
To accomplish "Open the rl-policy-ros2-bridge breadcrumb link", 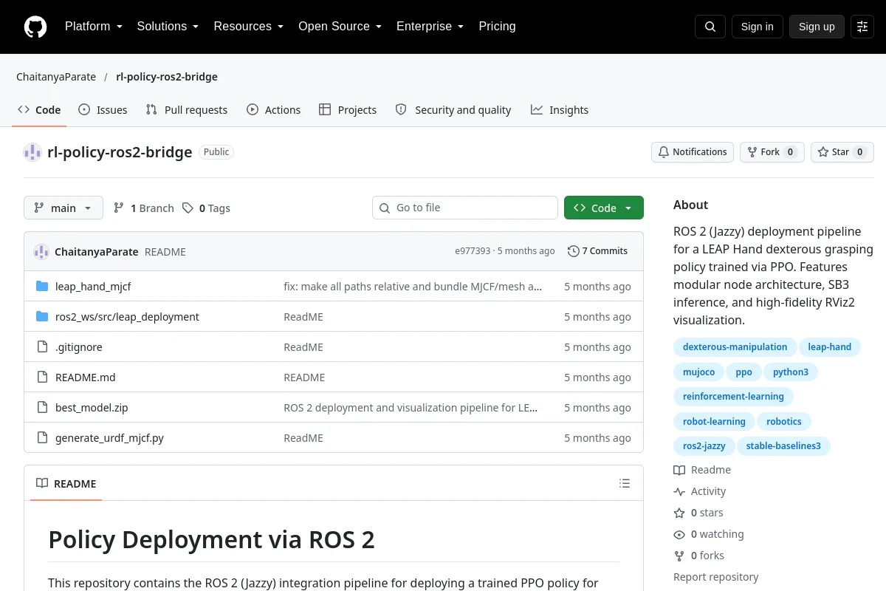I will pos(167,77).
